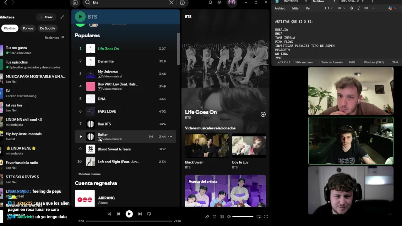
Task: Open connect to a device icon
Action: coord(222,217)
